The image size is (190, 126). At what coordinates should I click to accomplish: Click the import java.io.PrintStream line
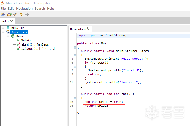[x=102, y=35]
